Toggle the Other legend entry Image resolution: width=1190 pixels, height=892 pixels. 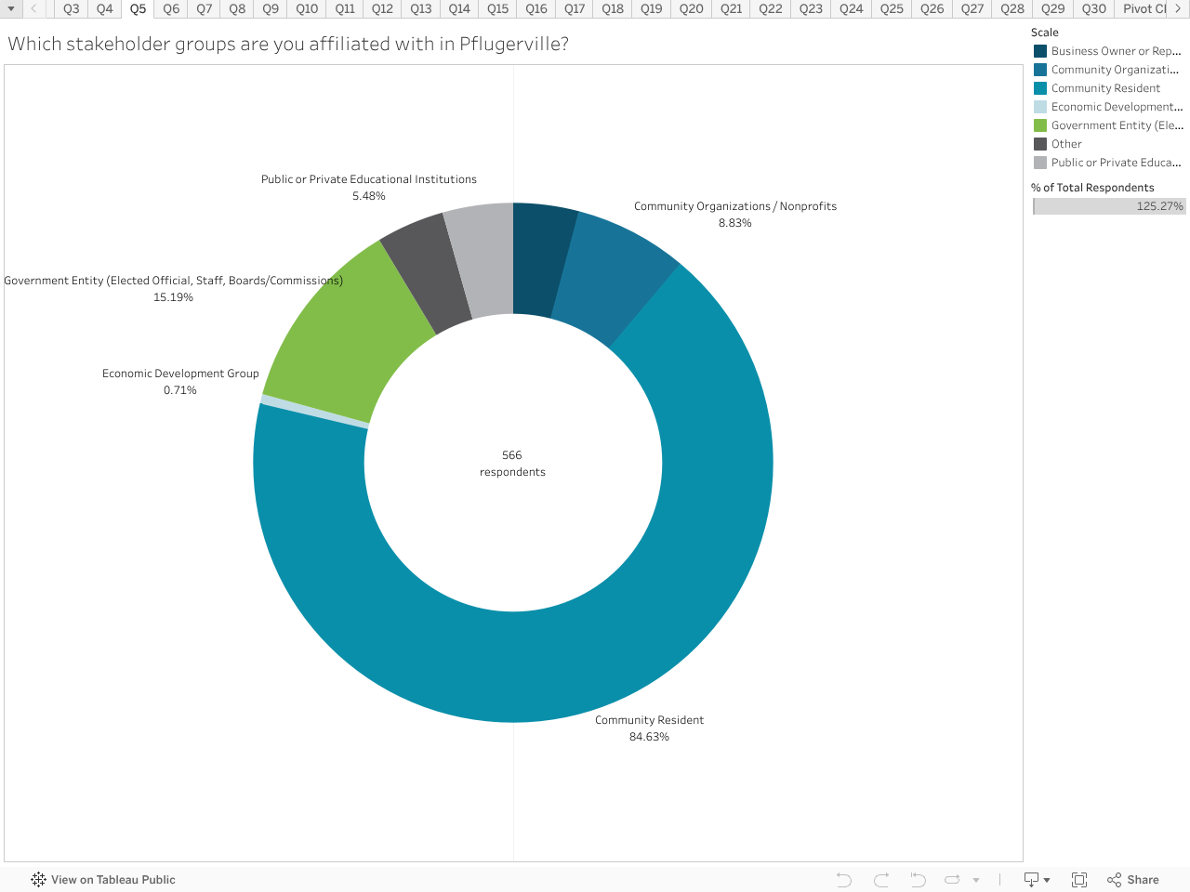tap(1066, 144)
